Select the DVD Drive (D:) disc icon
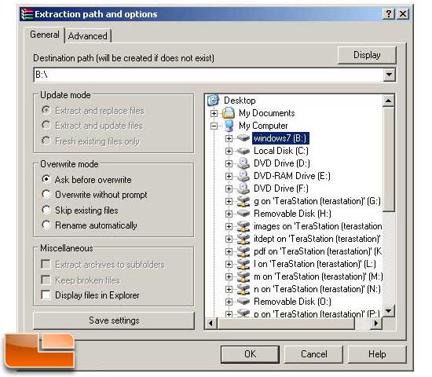The height and width of the screenshot is (377, 432). pos(243,163)
